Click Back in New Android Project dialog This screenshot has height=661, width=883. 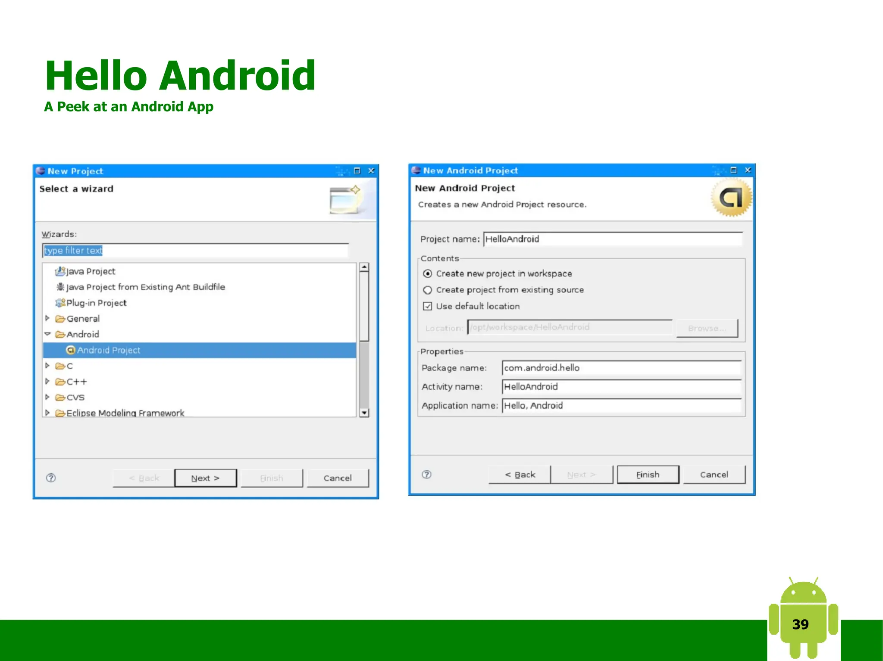point(520,475)
